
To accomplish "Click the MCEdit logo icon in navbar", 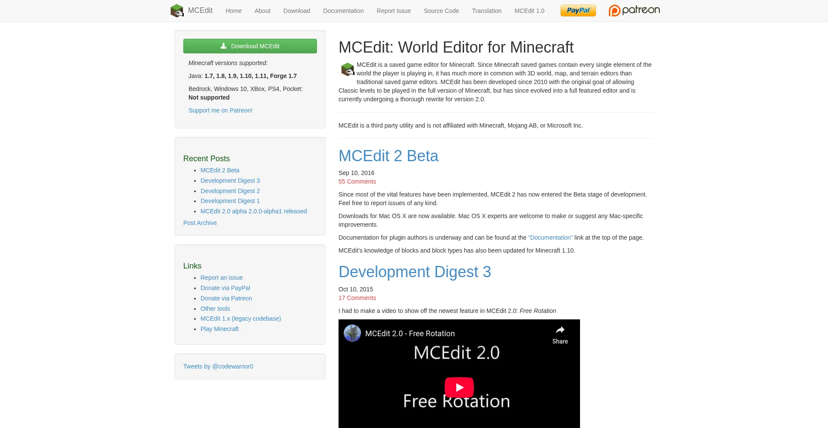I will (177, 11).
